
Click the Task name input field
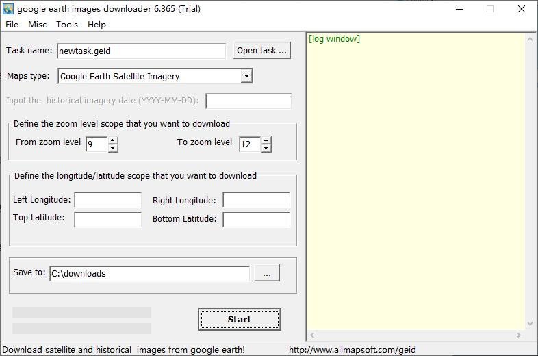[142, 51]
